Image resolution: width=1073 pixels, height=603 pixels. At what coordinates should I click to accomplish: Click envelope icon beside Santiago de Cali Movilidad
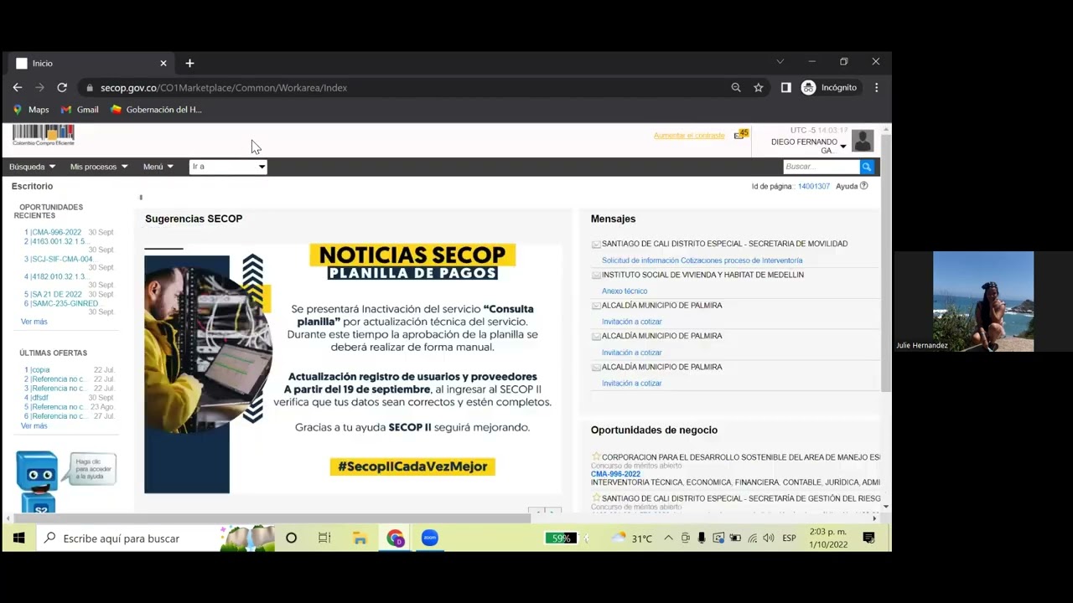(x=596, y=245)
